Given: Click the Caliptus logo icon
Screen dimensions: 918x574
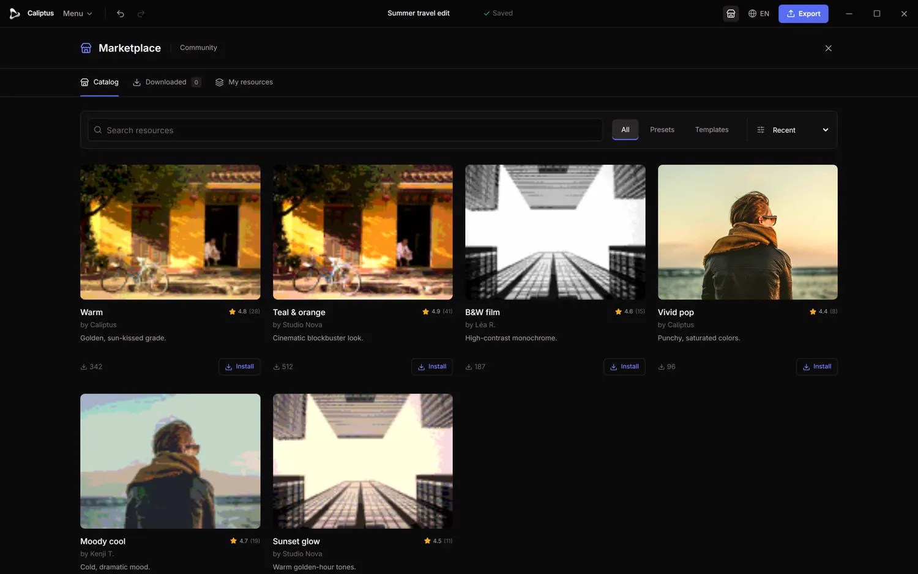Looking at the screenshot, I should click(x=15, y=13).
